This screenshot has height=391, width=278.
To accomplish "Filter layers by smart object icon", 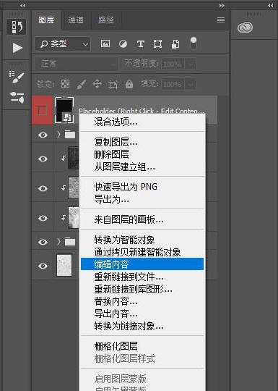I will point(175,44).
